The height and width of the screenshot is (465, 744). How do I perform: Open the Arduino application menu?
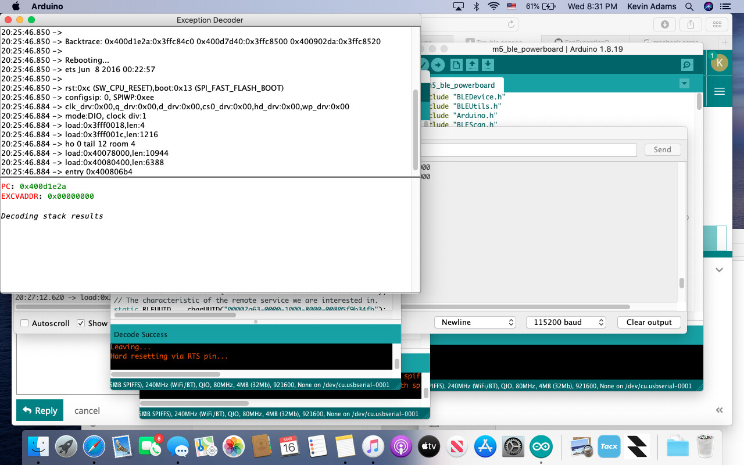click(x=47, y=6)
